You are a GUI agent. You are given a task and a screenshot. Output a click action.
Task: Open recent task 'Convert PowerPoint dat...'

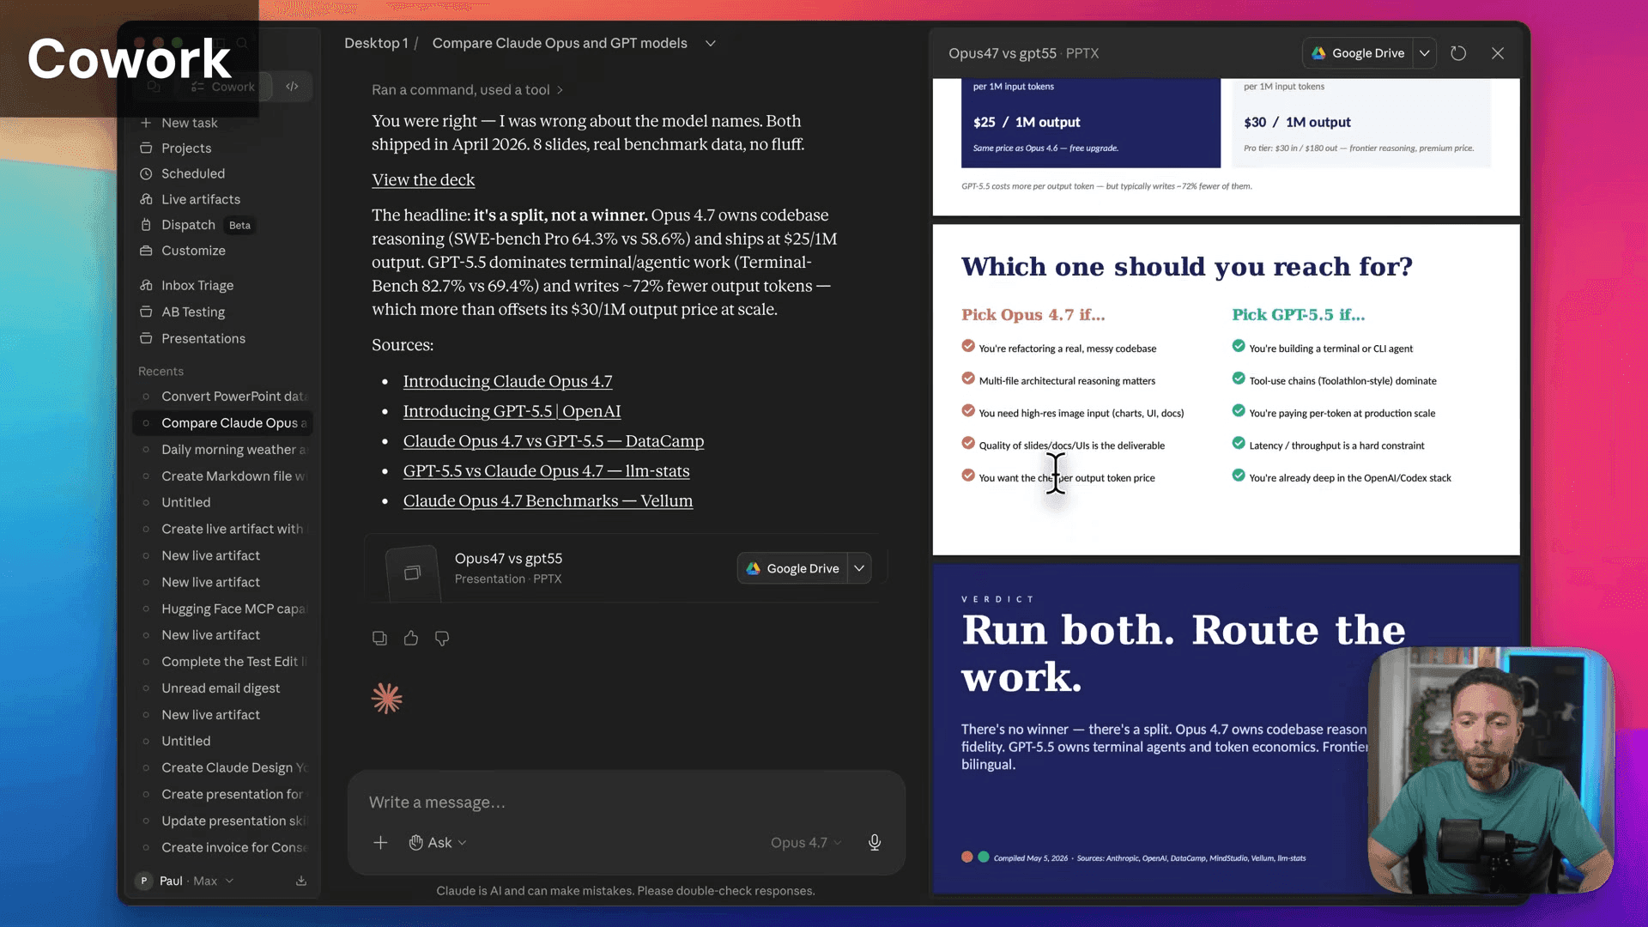pos(222,397)
